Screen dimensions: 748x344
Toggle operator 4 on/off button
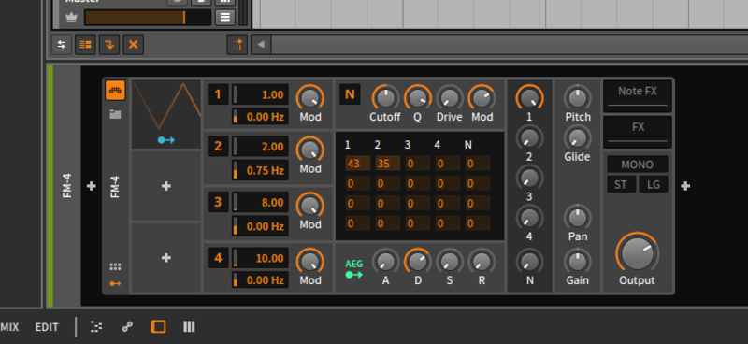click(218, 258)
